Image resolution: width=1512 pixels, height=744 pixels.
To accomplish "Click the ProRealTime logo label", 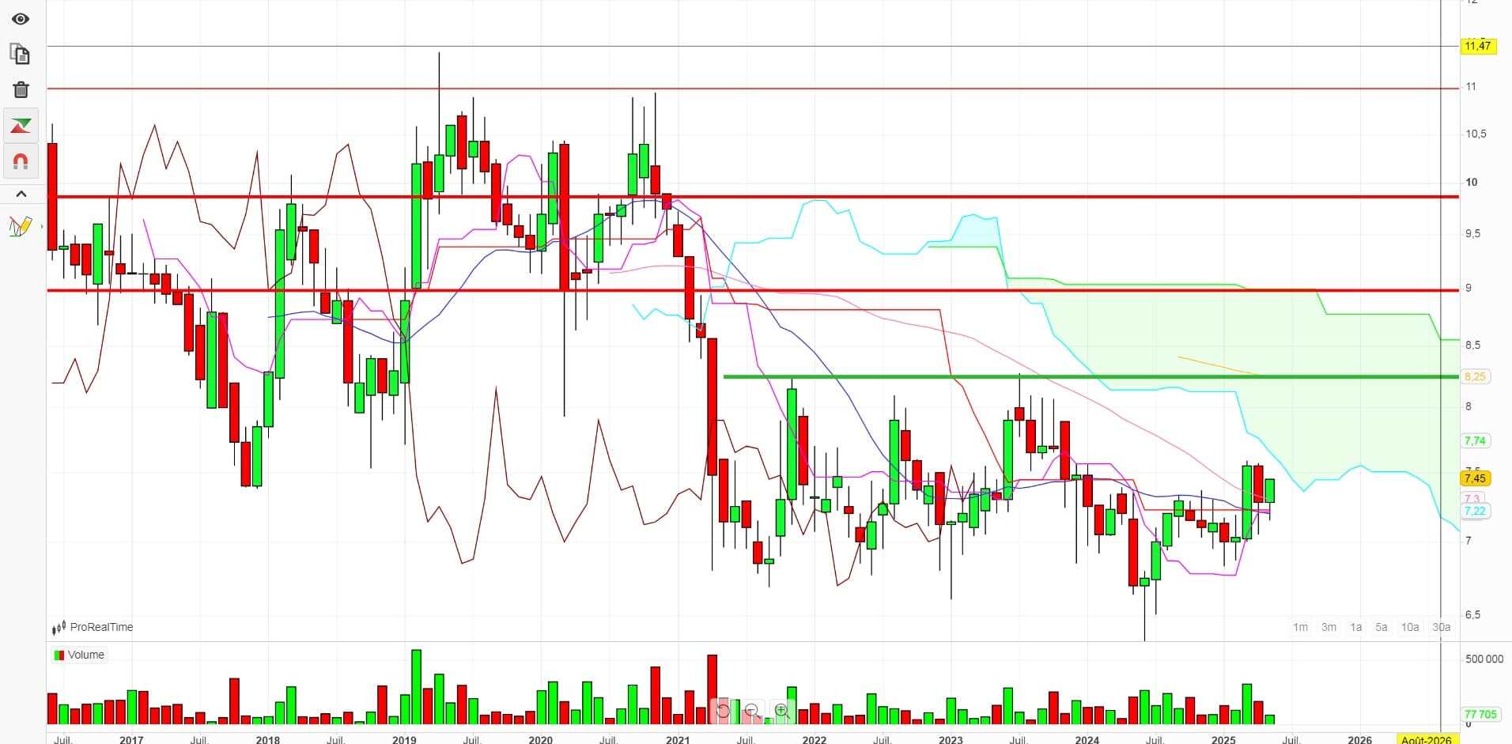I will pyautogui.click(x=93, y=627).
